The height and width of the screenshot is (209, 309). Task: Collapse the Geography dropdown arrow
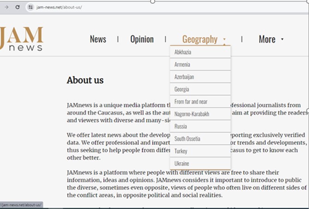pyautogui.click(x=224, y=40)
